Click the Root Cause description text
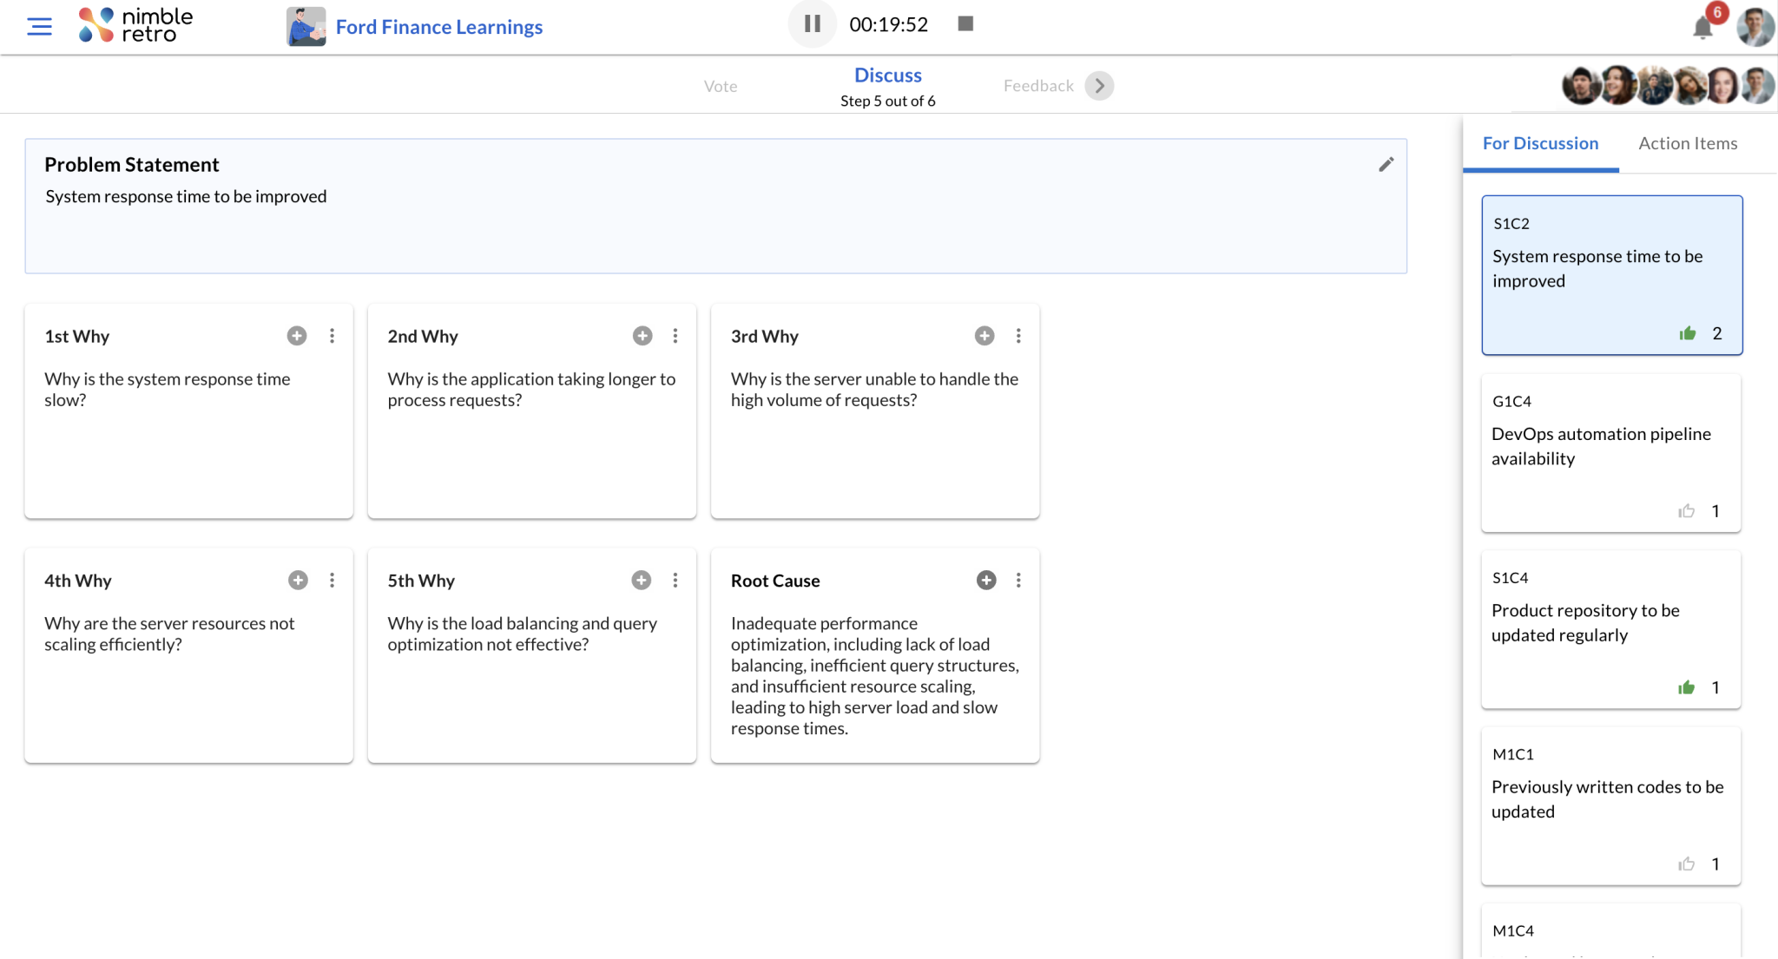This screenshot has height=959, width=1778. click(x=875, y=676)
